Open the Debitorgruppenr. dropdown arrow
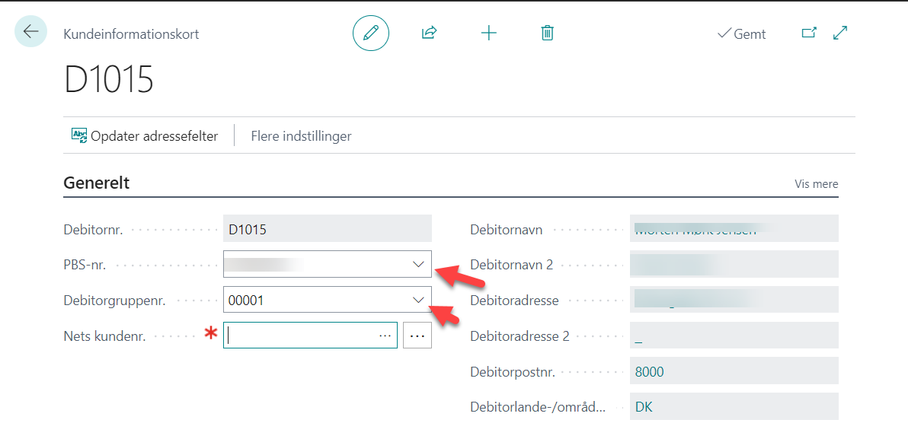The width and height of the screenshot is (908, 439). [x=417, y=301]
